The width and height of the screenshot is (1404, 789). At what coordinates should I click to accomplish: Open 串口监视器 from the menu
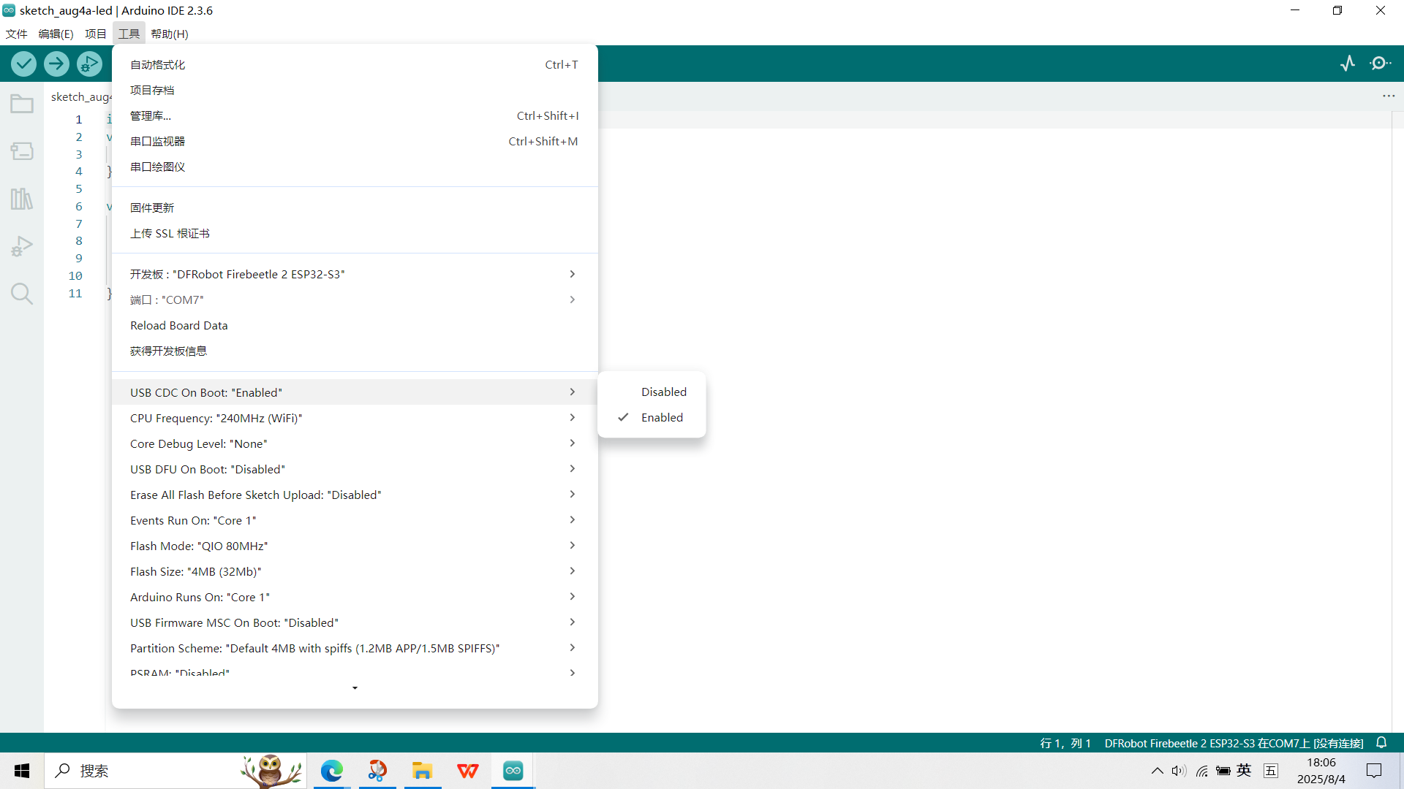355,141
